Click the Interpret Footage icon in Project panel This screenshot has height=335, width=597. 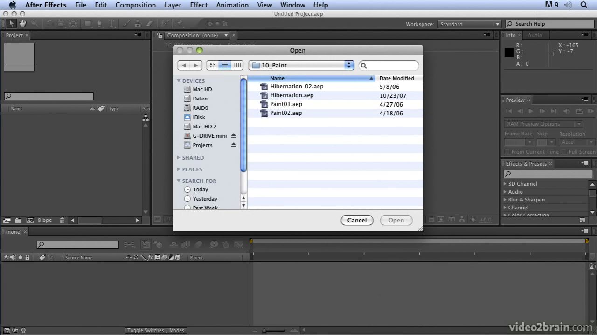coord(7,220)
